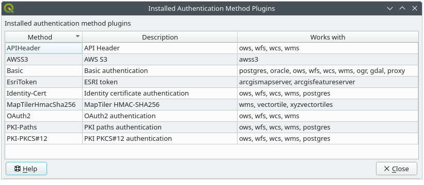Click the Description column header
Image resolution: width=424 pixels, height=185 pixels.
160,37
